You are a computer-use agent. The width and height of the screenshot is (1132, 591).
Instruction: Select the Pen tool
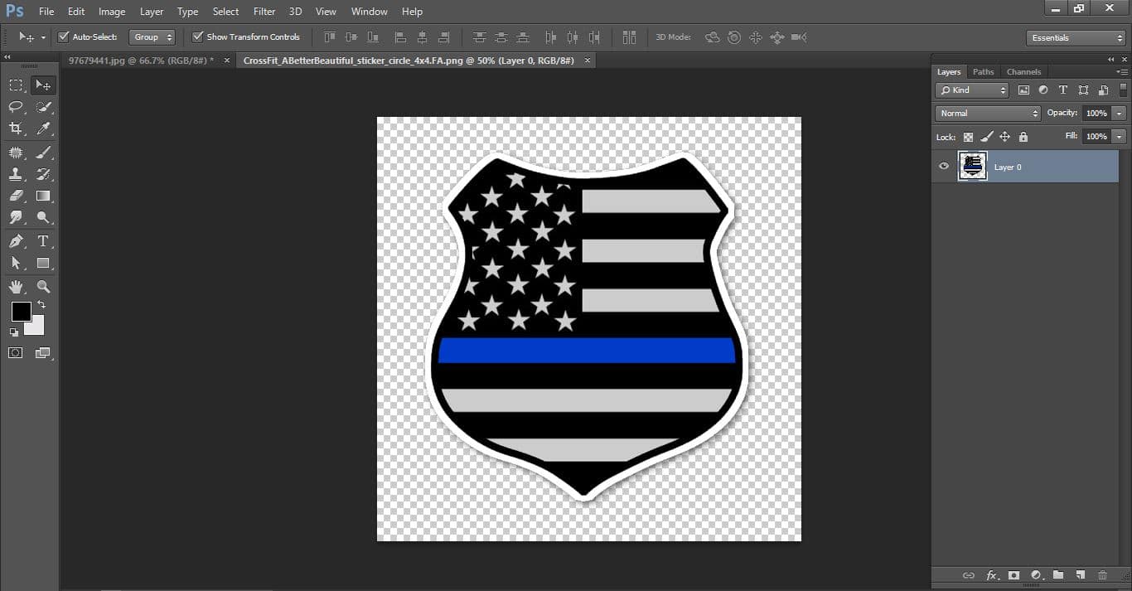pos(16,241)
